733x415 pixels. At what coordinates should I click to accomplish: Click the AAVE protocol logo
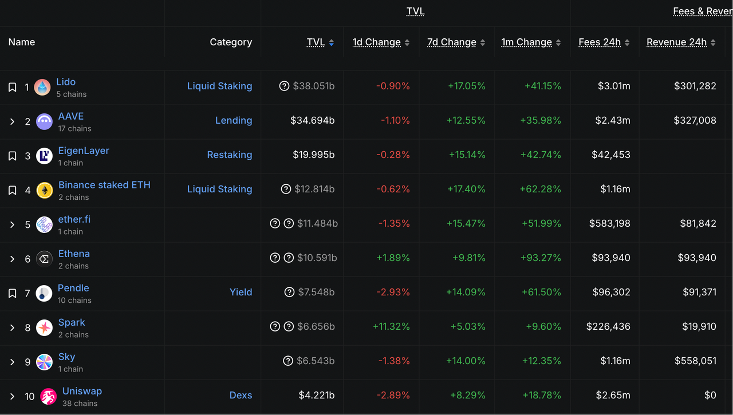[44, 121]
